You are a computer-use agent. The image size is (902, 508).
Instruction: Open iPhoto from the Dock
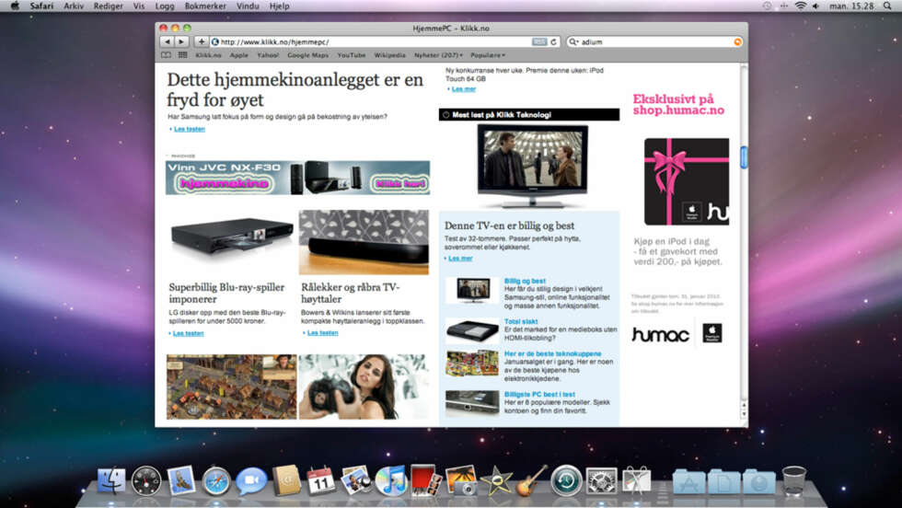(x=461, y=480)
